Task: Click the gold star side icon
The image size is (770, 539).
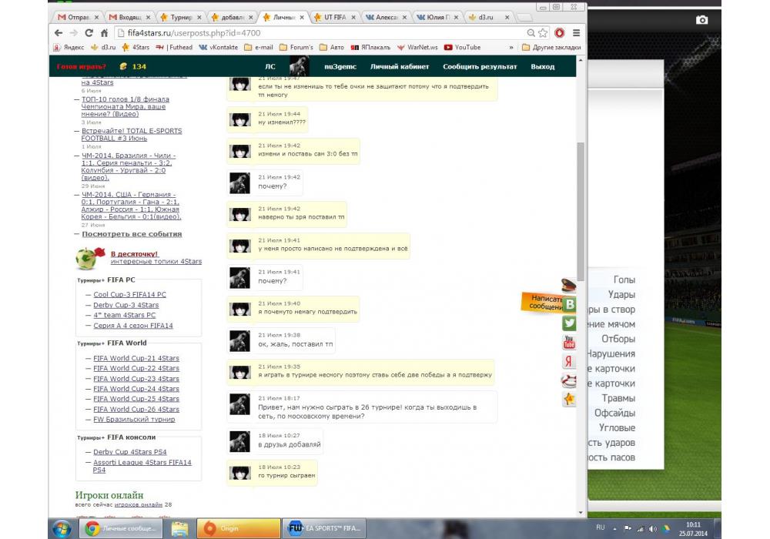Action: point(569,399)
